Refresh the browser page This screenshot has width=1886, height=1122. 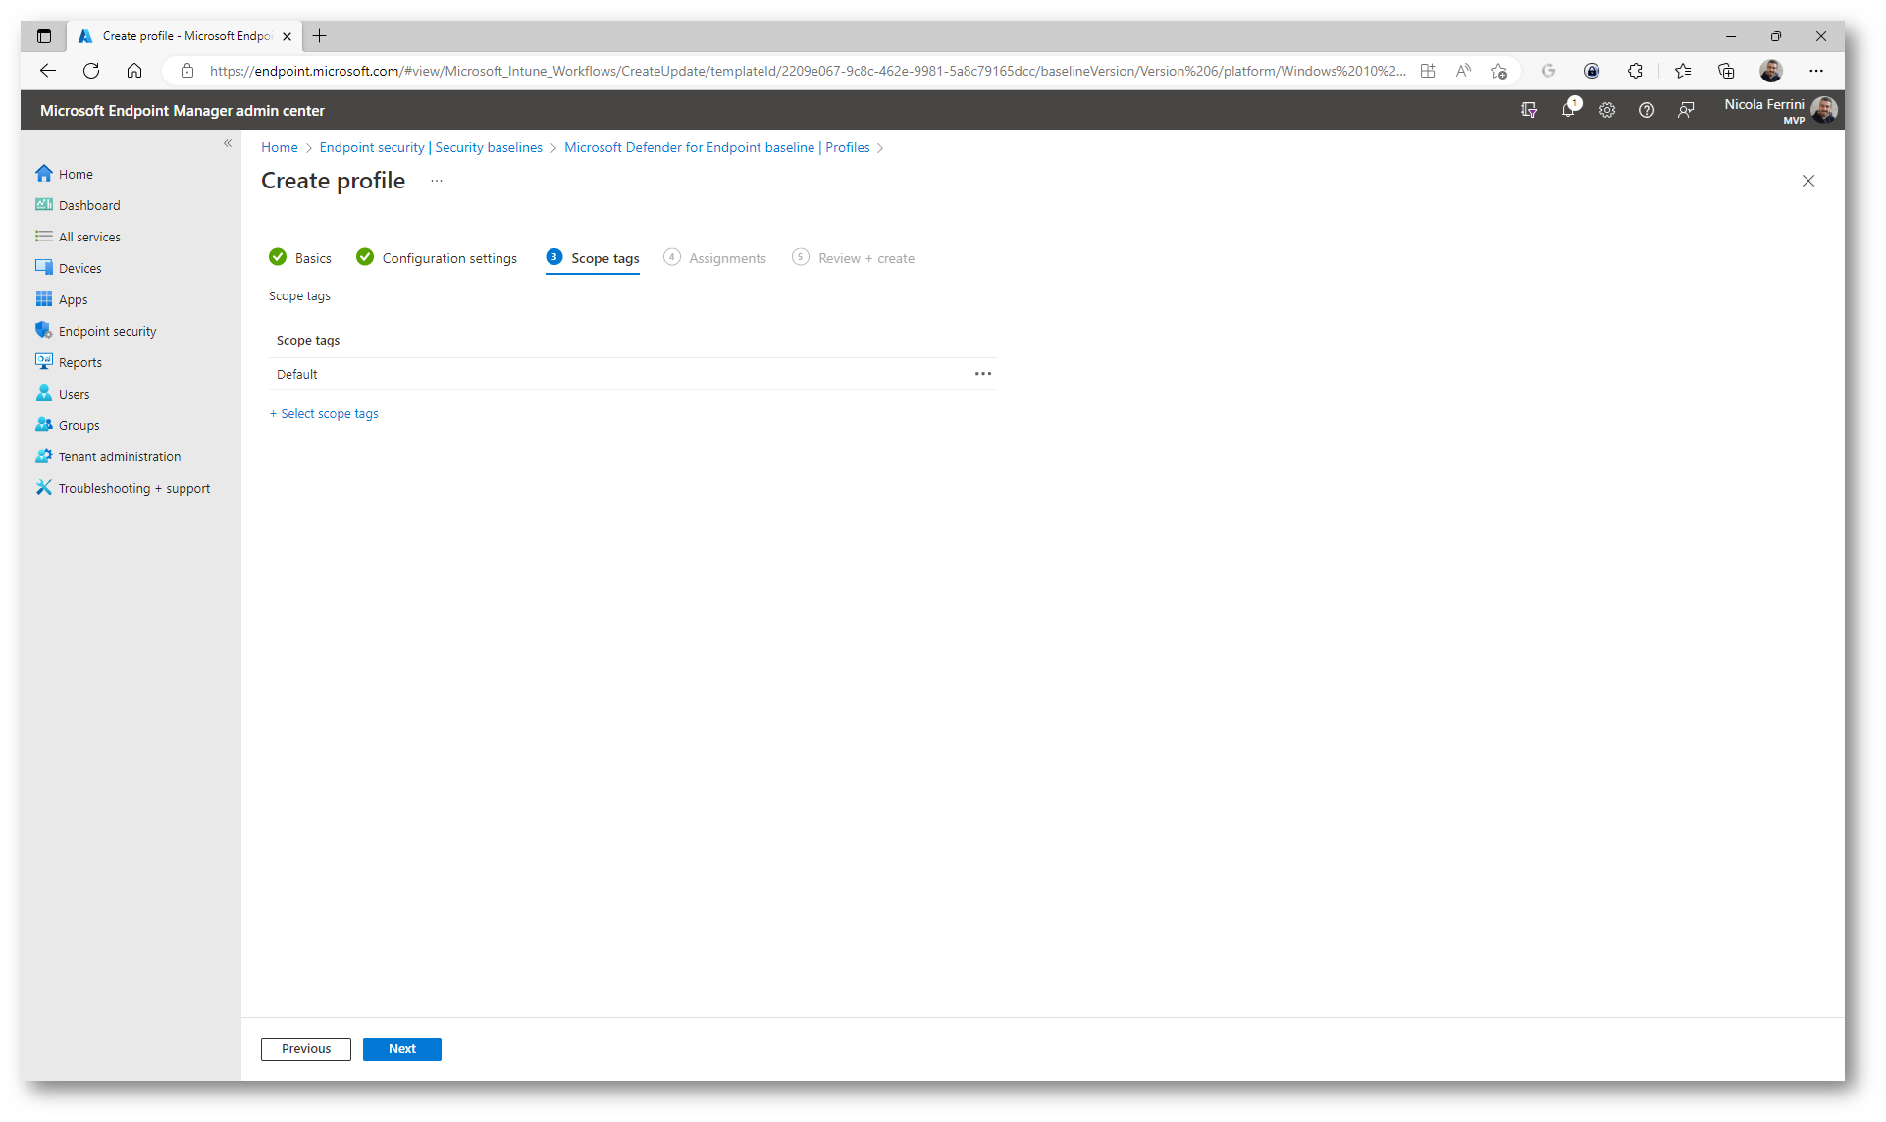91,71
